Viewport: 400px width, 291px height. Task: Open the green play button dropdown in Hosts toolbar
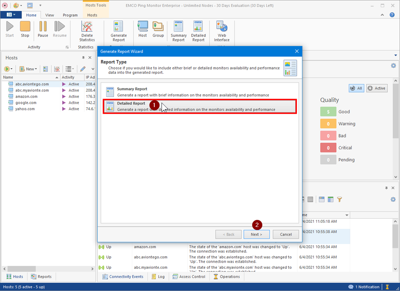8,69
